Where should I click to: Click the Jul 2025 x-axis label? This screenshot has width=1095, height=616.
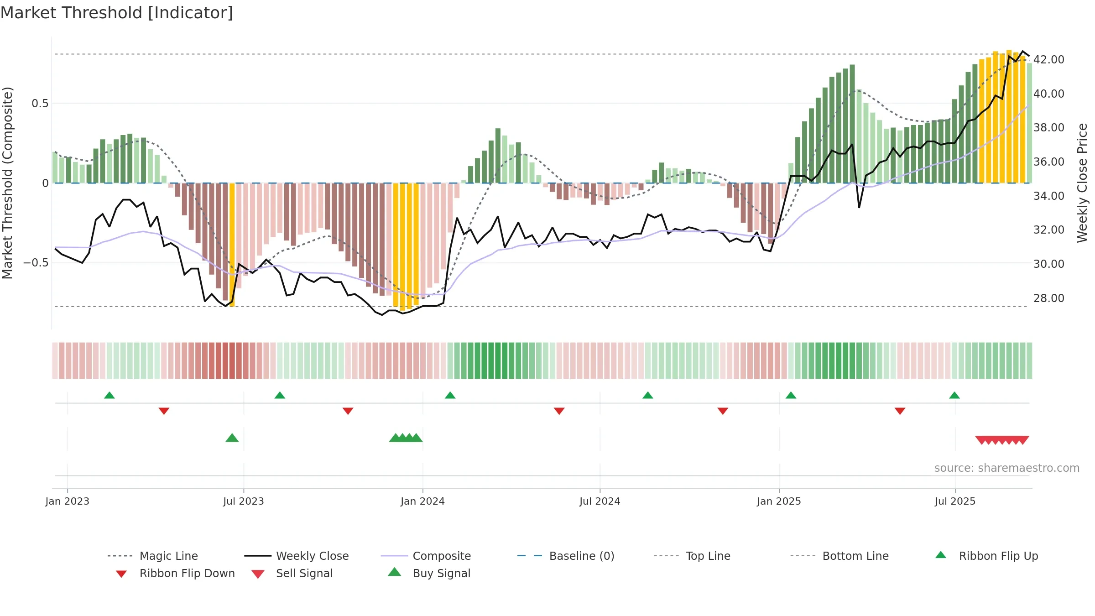point(955,501)
